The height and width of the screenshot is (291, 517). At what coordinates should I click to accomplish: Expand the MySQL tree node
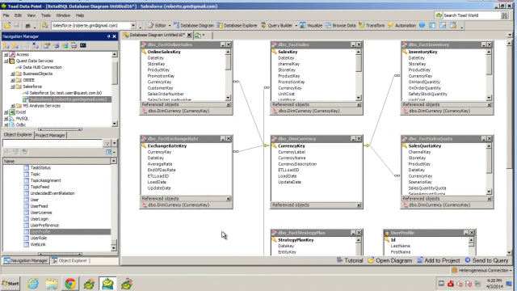(x=6, y=119)
